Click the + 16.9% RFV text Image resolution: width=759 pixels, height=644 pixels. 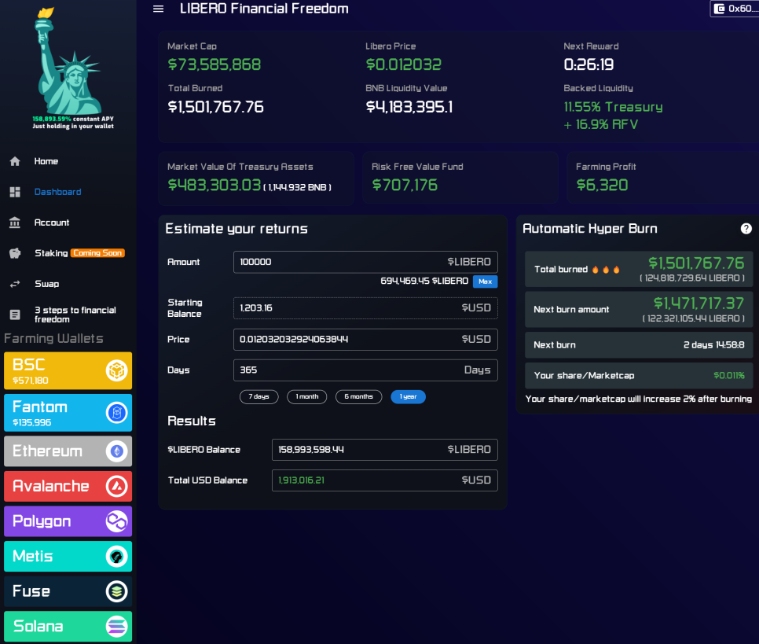[601, 125]
